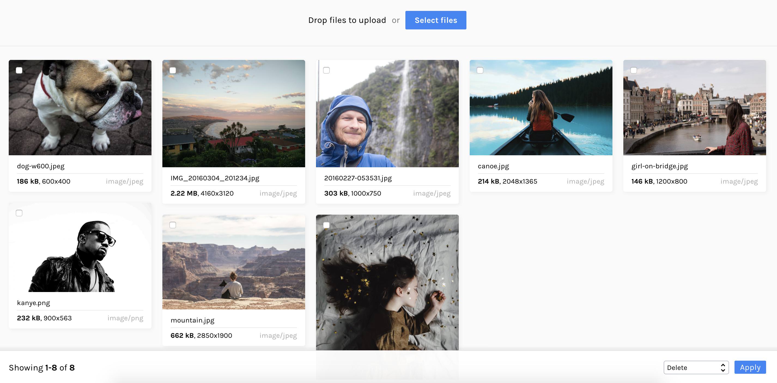Image resolution: width=777 pixels, height=383 pixels.
Task: Click the Drop files to upload text
Action: click(347, 20)
